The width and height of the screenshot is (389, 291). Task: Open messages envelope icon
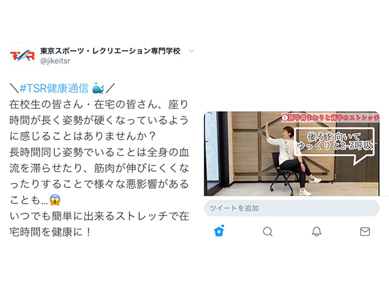tap(365, 232)
